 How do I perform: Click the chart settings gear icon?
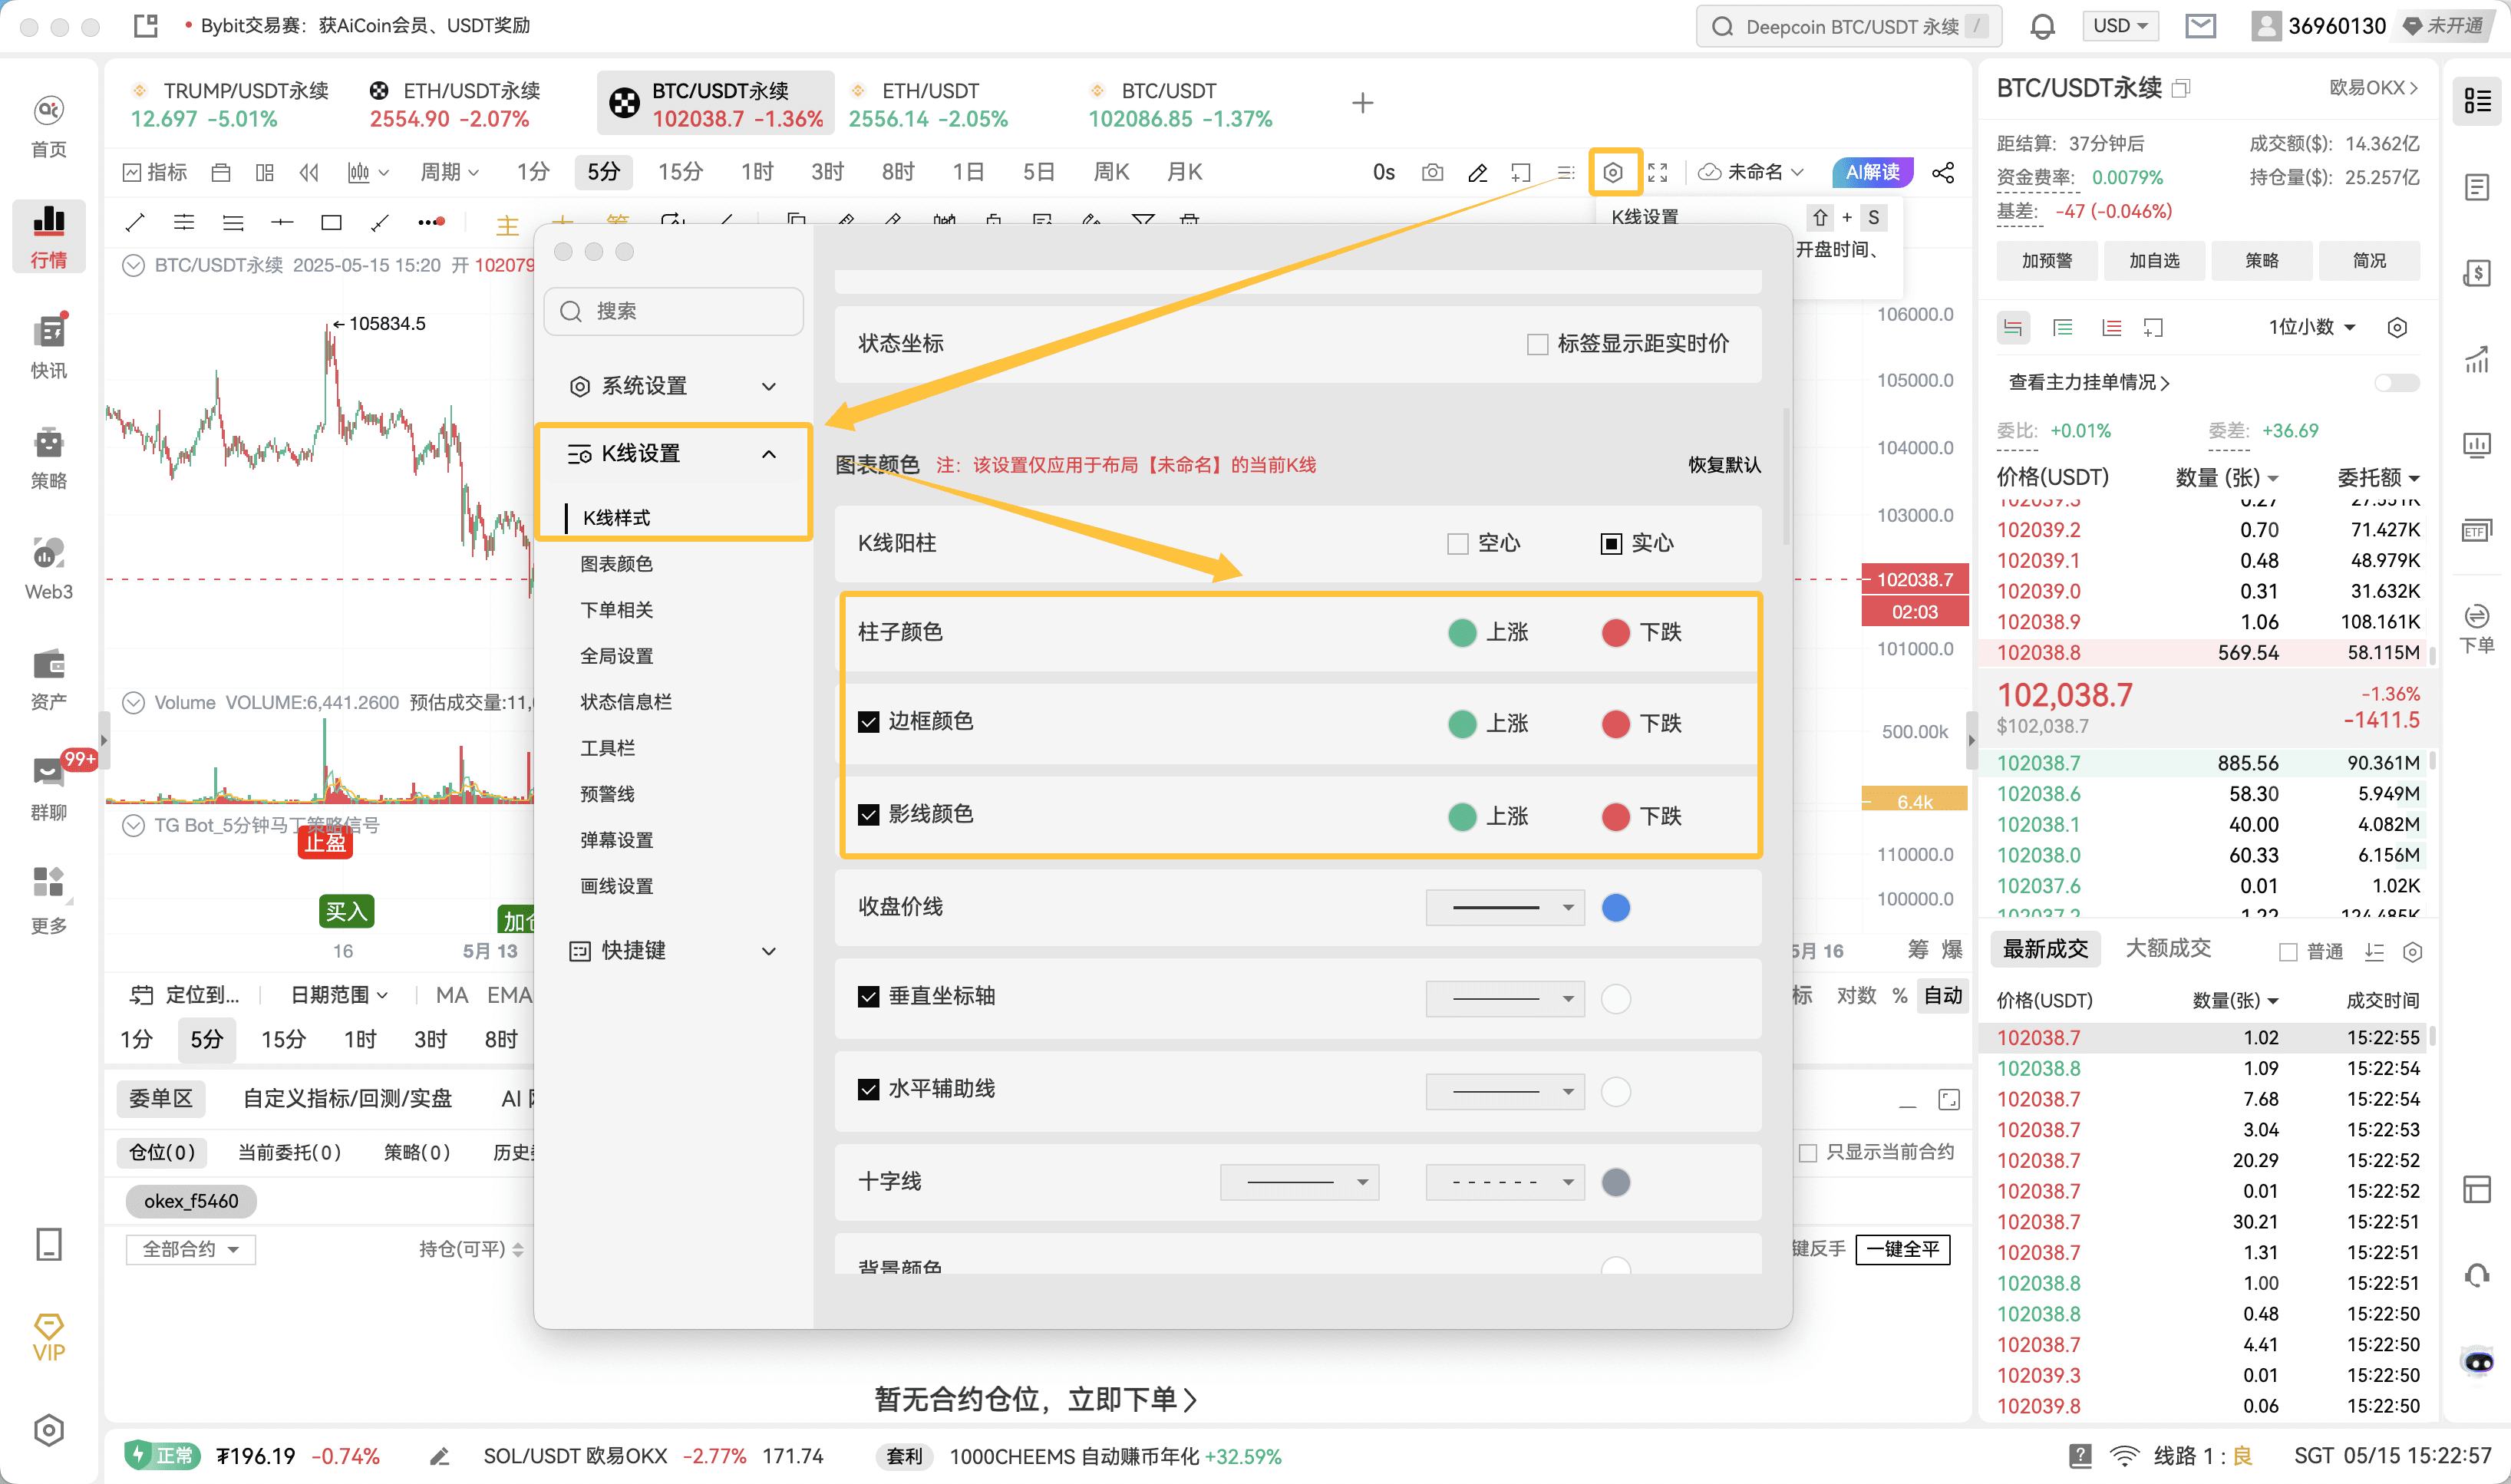[1613, 172]
